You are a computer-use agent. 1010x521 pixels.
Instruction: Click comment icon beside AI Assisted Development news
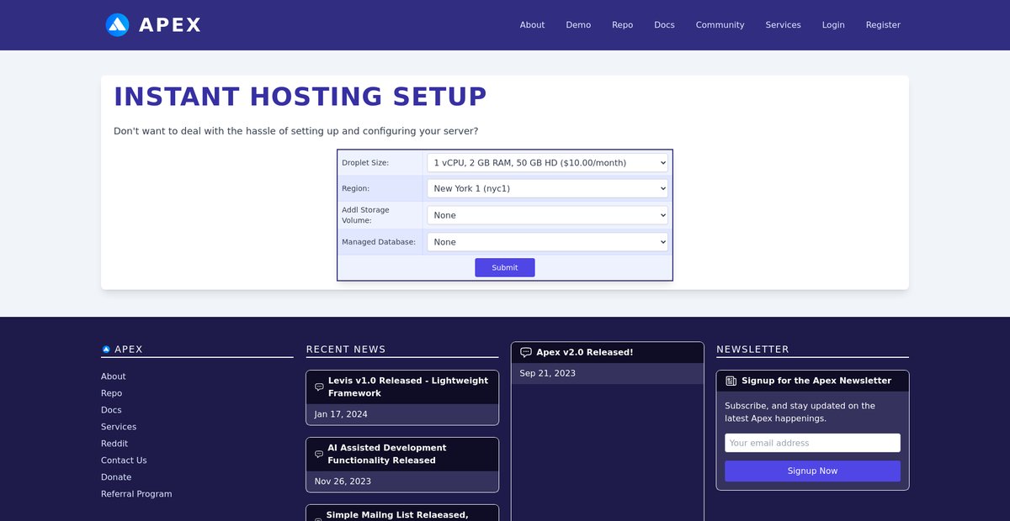coord(319,455)
